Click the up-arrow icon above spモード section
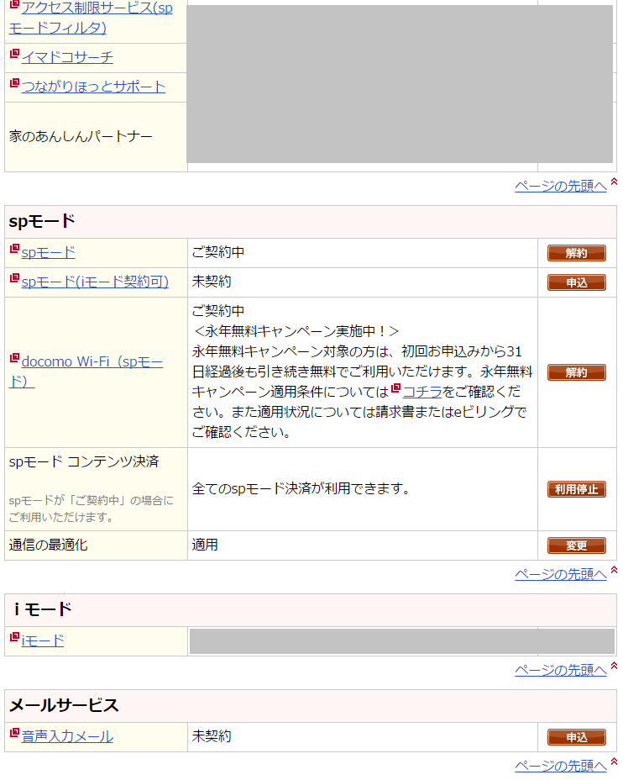This screenshot has height=780, width=623. tap(614, 182)
